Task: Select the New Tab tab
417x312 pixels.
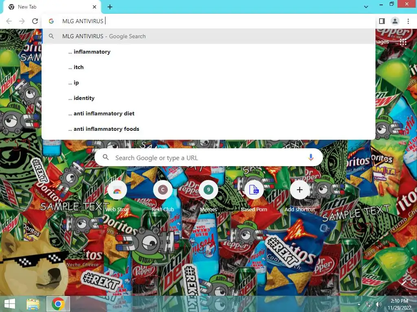Action: pos(52,7)
